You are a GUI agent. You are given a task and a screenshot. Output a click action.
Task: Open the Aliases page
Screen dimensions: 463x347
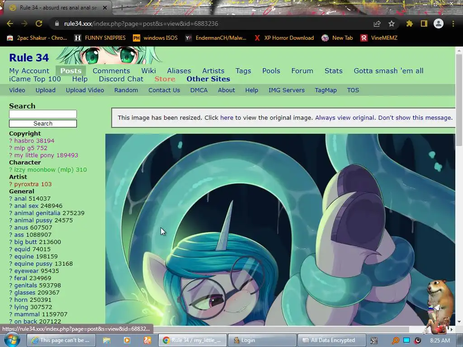(179, 71)
